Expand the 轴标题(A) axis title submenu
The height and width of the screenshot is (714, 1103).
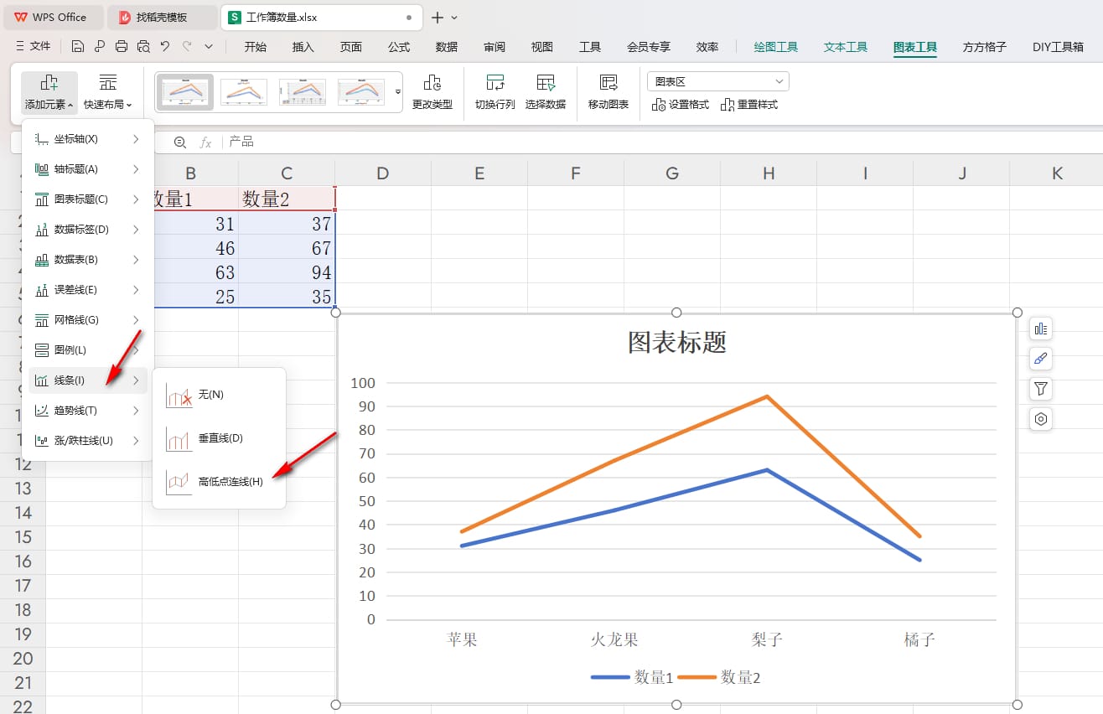(87, 169)
